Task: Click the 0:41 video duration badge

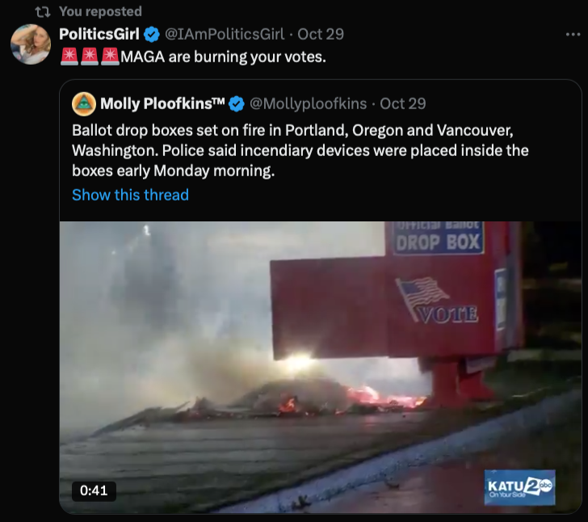Action: tap(94, 490)
